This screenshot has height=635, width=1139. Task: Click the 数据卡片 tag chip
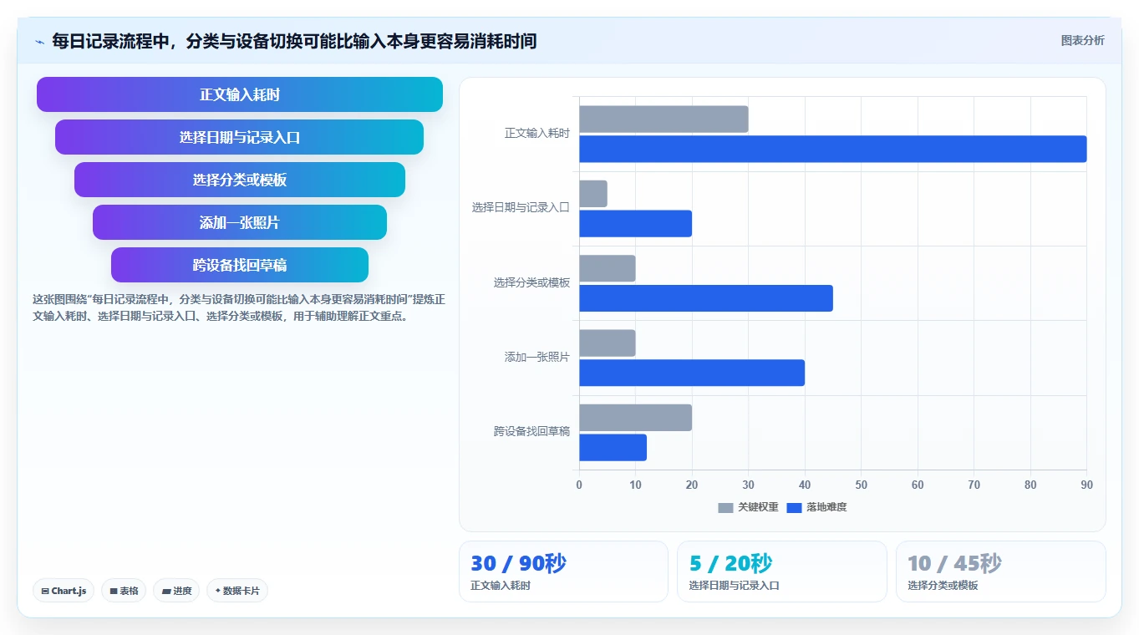tap(237, 591)
